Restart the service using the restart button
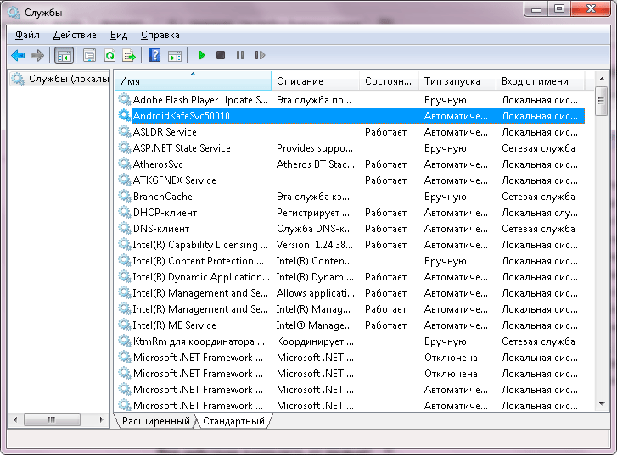 click(x=260, y=55)
